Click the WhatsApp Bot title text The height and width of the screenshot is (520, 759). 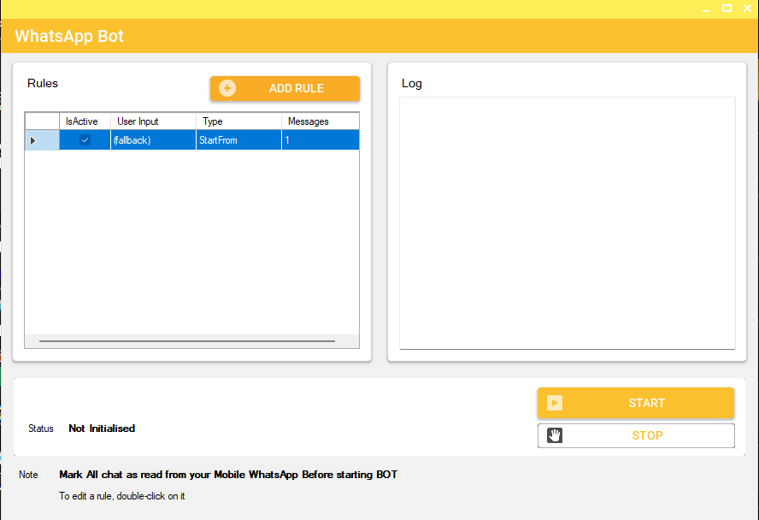tap(69, 36)
